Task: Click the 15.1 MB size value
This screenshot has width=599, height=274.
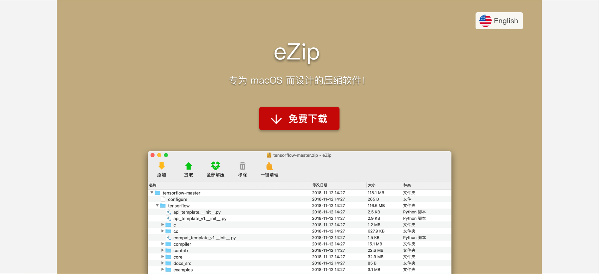Action: coord(375,244)
